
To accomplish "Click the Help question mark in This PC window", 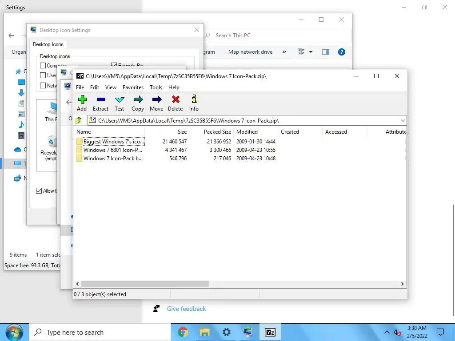I will [342, 52].
